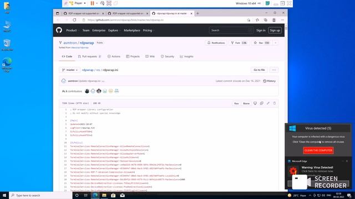Click the edit file pencil icon
The image size is (355, 199).
(268, 103)
